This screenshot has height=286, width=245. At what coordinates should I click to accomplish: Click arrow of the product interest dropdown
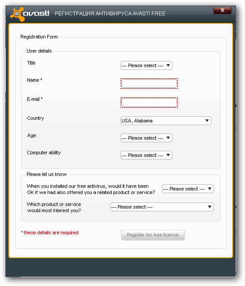210,207
